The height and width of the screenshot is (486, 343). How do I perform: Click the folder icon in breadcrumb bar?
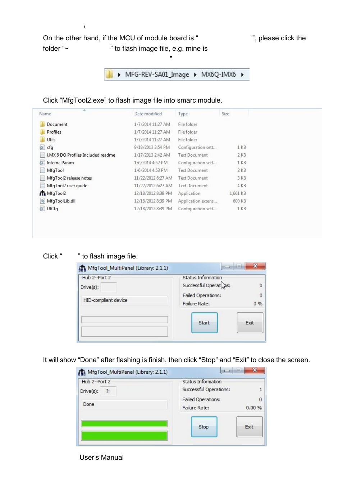[109, 74]
